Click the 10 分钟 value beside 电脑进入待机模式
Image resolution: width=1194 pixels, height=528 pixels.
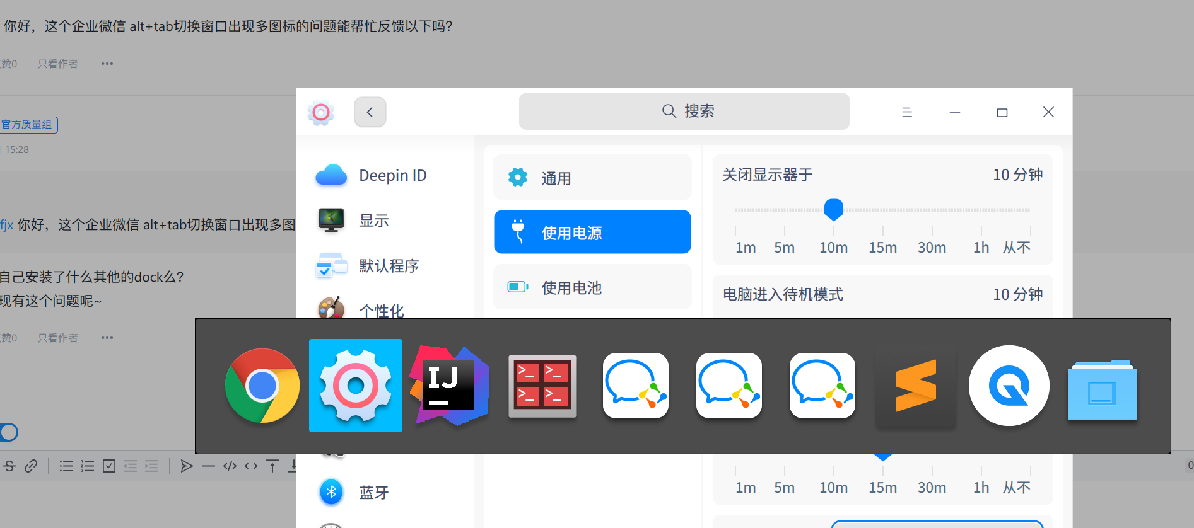coord(1017,294)
